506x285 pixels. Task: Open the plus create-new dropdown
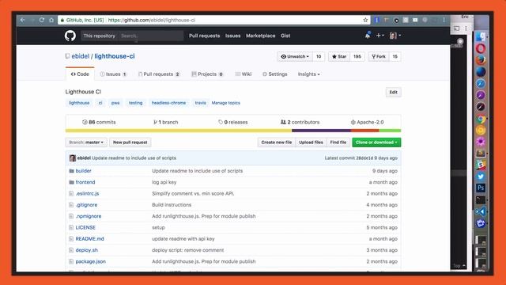(379, 36)
